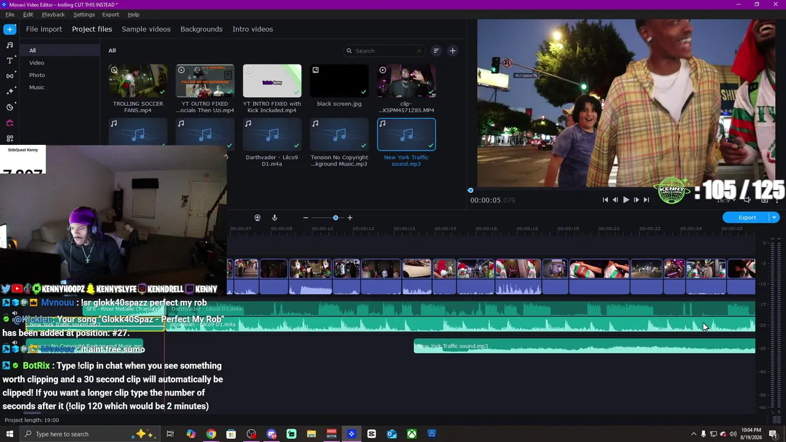Open the File menu
The width and height of the screenshot is (786, 442).
click(x=10, y=15)
